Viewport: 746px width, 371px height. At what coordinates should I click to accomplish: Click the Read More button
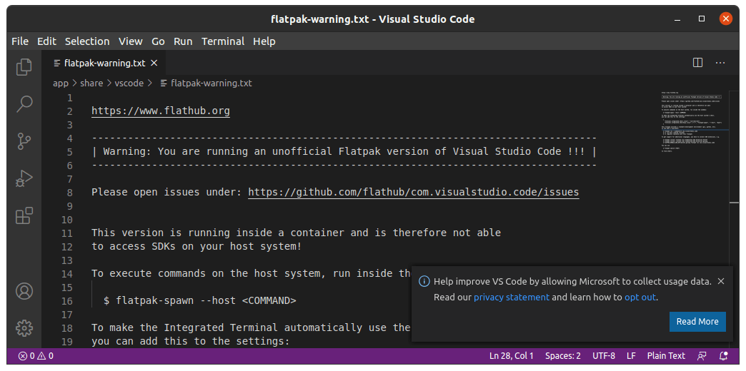[697, 322]
